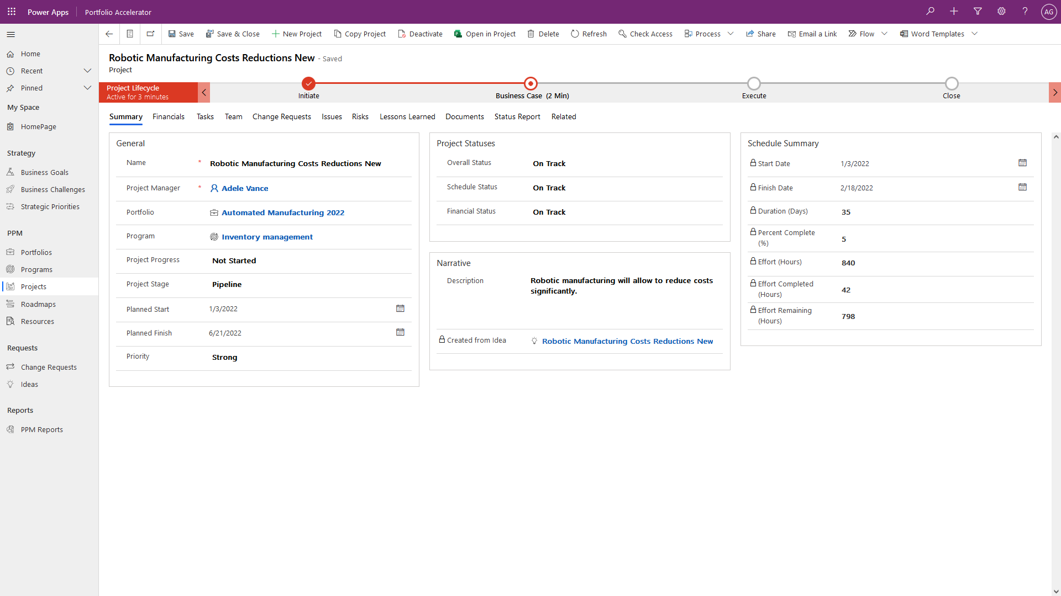Open the Change Requests tab
This screenshot has height=596, width=1061.
[282, 116]
